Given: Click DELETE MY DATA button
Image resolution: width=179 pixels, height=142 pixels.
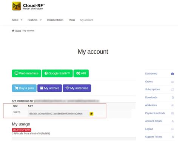Looking at the screenshot, I should tap(22, 130).
